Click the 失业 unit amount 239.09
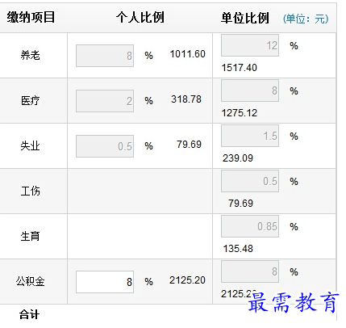 [238, 158]
